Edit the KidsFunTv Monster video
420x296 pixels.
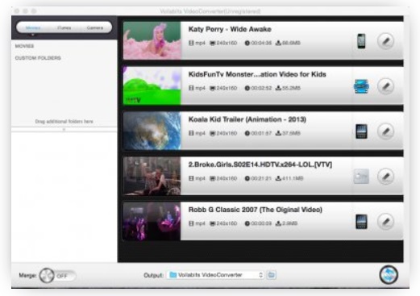[385, 86]
